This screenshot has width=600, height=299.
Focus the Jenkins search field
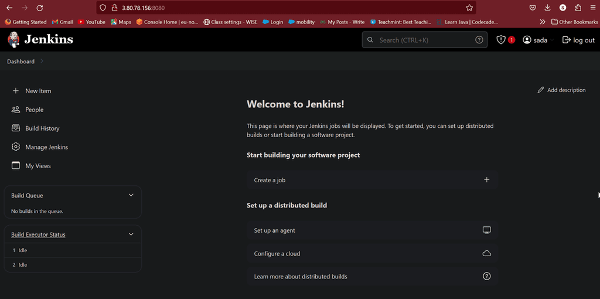[425, 40]
